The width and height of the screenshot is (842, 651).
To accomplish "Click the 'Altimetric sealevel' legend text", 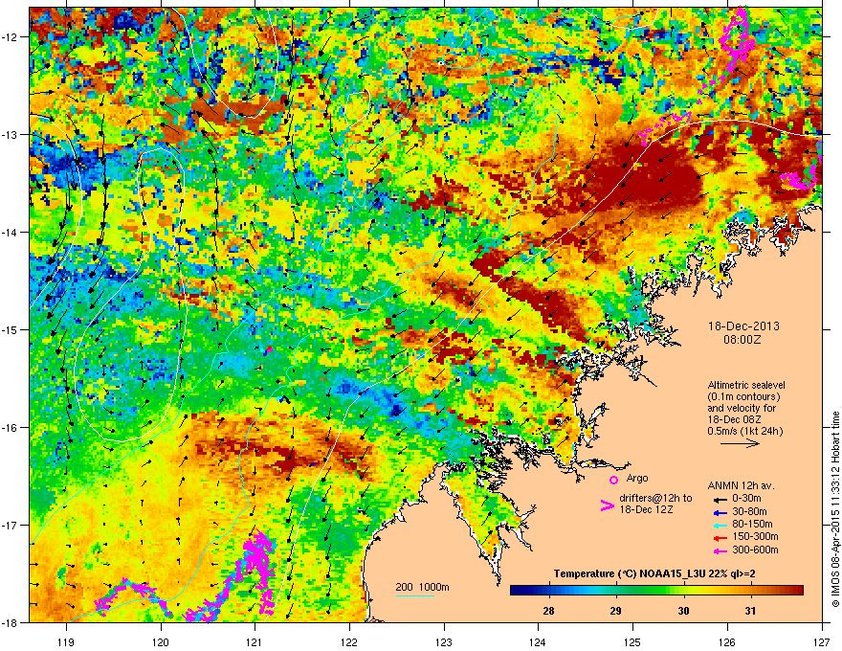I will 746,385.
